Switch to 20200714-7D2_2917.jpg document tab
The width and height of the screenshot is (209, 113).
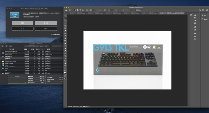pos(149,13)
